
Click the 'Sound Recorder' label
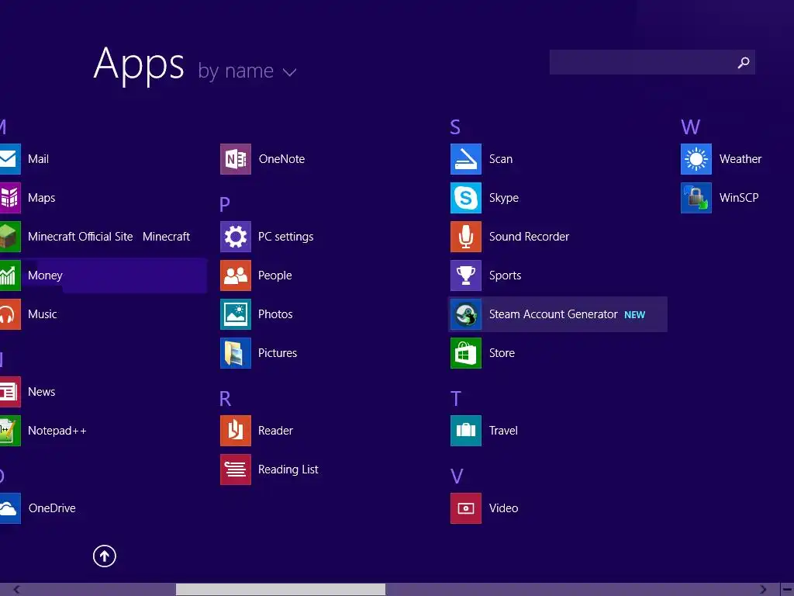tap(529, 237)
